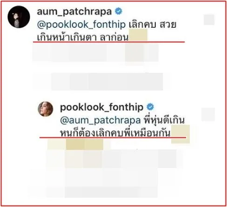Screen dimensions: 227x207
Task: Tap the blurred emoji after "เหมือนกัน"
Action: coord(180,134)
